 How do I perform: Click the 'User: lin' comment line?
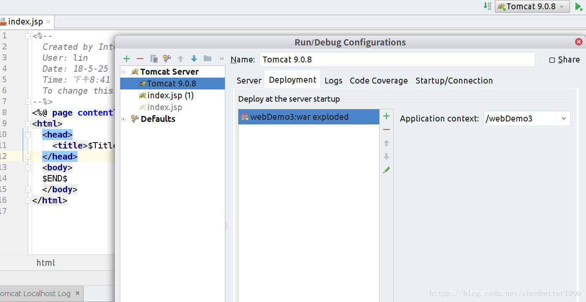65,58
